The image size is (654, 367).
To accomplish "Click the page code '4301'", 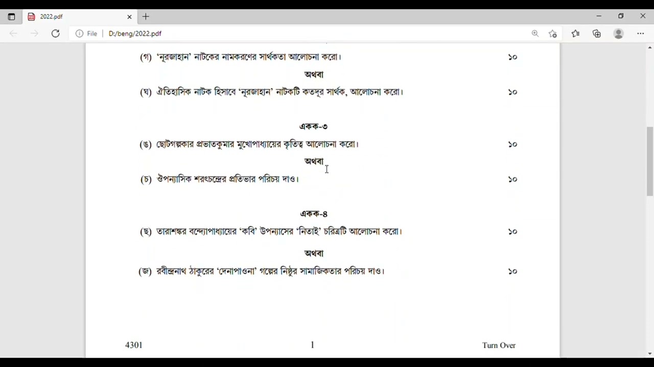I will click(x=134, y=345).
